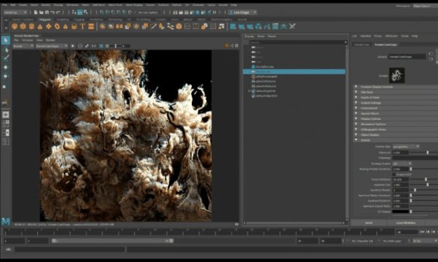The image size is (438, 262).
Task: Adjust the Exposure slider
Action: click(x=427, y=152)
